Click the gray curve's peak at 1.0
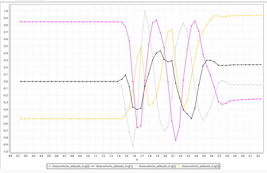 point(145,11)
